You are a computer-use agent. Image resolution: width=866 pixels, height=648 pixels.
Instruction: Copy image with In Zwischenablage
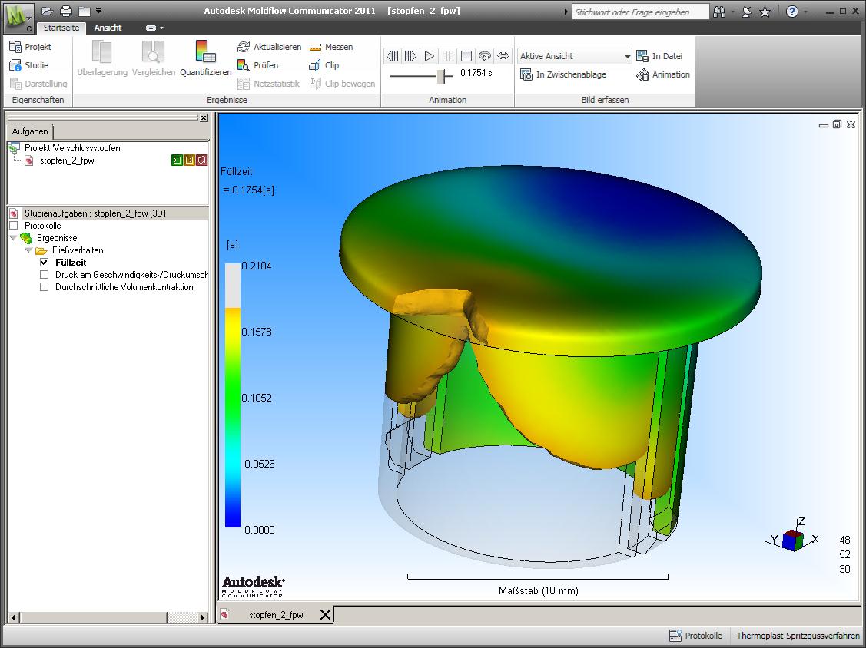point(563,74)
